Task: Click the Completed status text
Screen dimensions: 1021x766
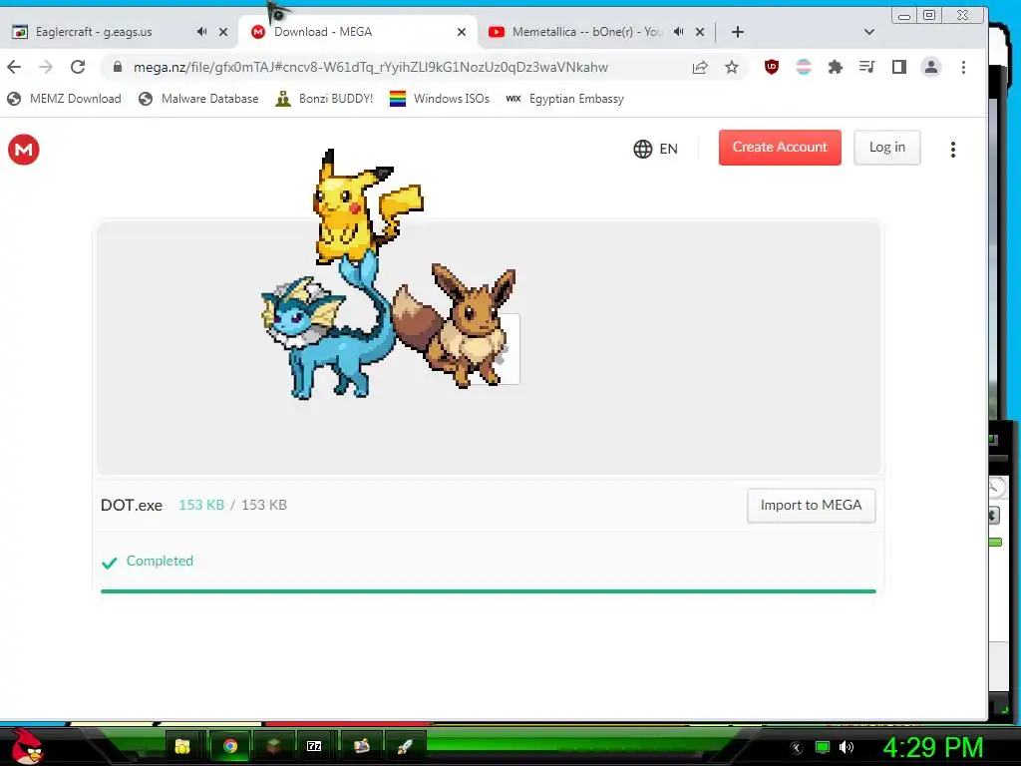Action: [160, 561]
